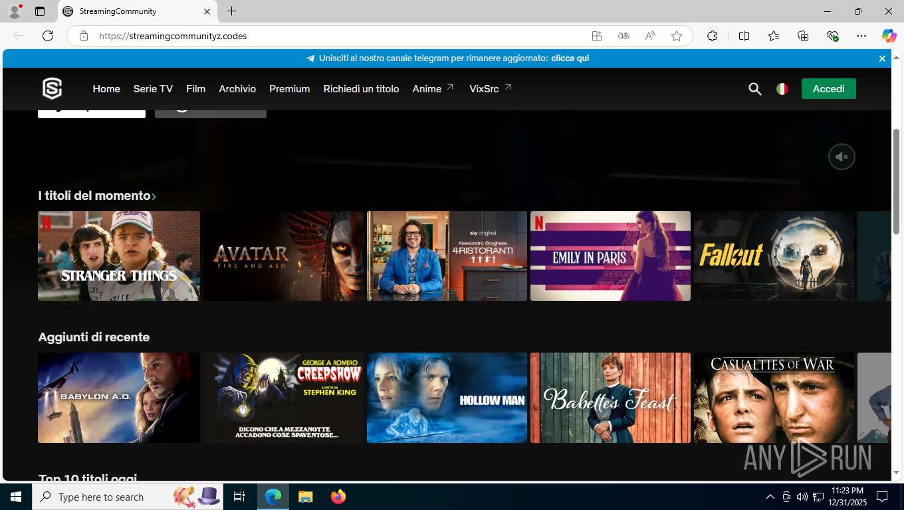Open the Casualties of War thumbnail
904x510 pixels.
[x=774, y=398]
